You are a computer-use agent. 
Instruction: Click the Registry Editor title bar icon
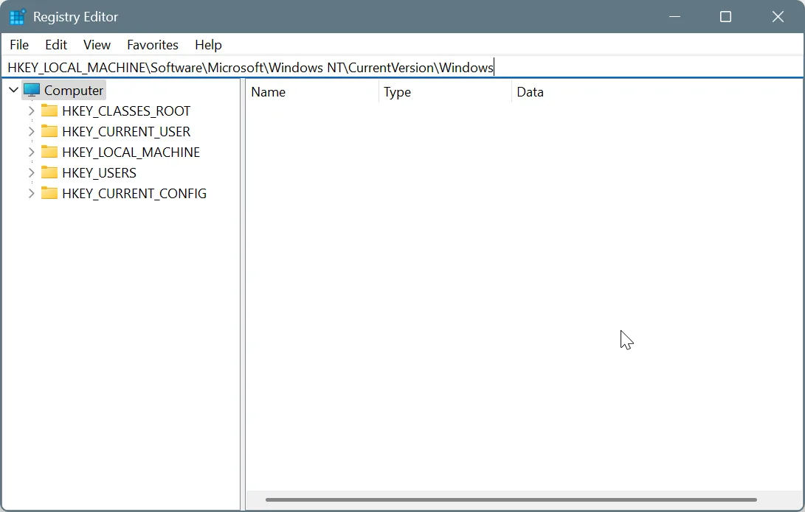pyautogui.click(x=15, y=16)
